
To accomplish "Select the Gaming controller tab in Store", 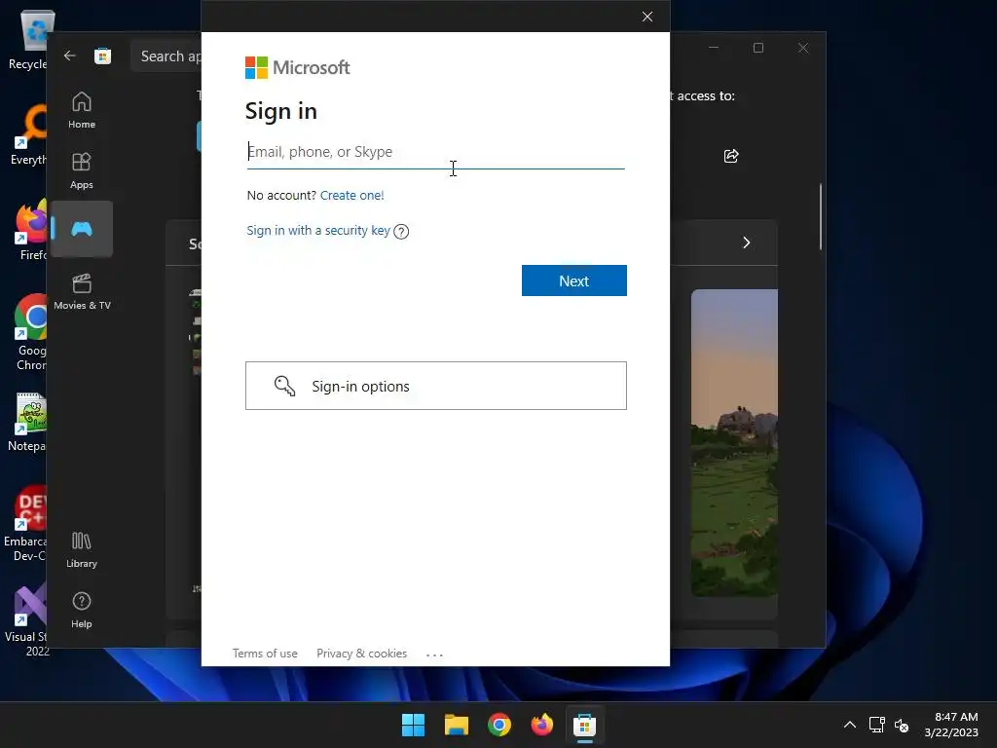I will [x=82, y=229].
